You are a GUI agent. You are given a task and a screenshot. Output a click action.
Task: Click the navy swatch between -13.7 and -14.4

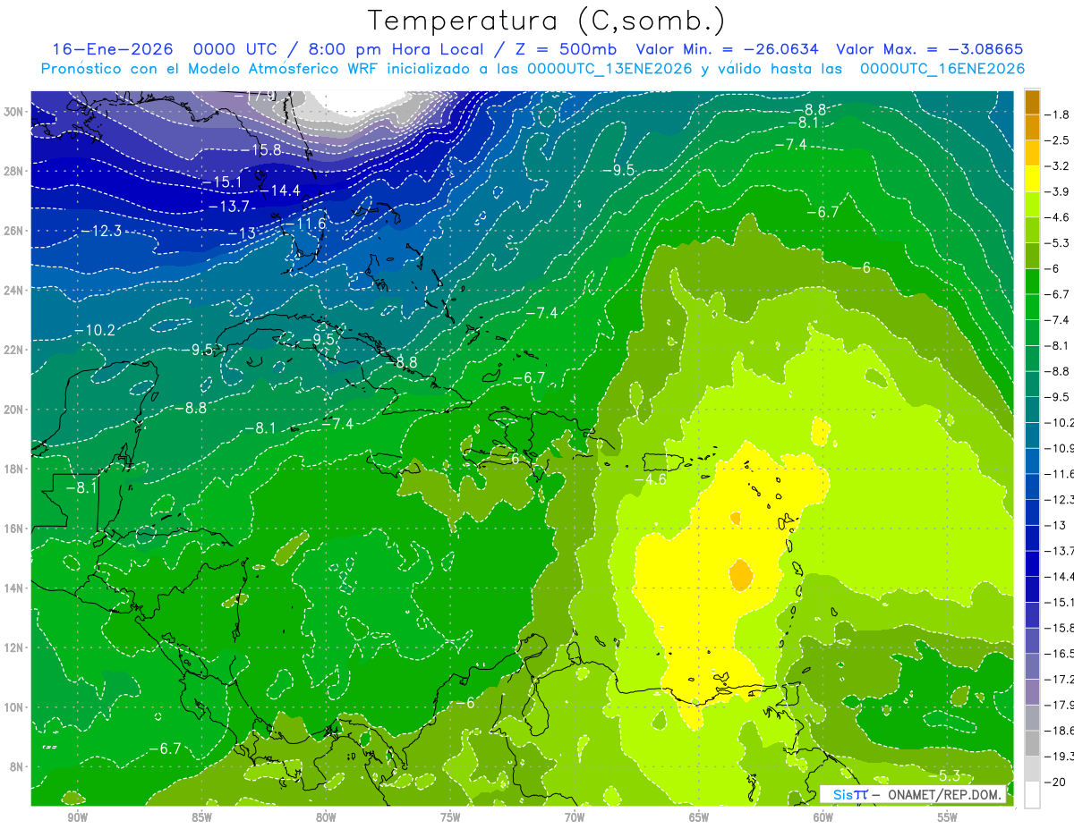[x=1032, y=563]
